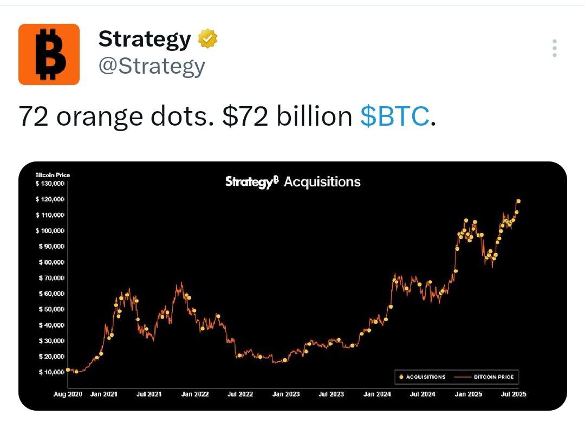Viewport: 585px width, 428px height.
Task: Open the three-dot more options menu
Action: (x=555, y=48)
